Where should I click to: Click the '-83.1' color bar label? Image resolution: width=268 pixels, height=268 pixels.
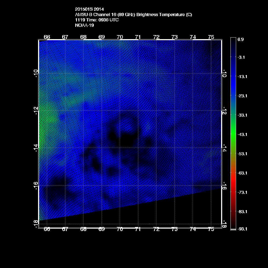(242, 212)
